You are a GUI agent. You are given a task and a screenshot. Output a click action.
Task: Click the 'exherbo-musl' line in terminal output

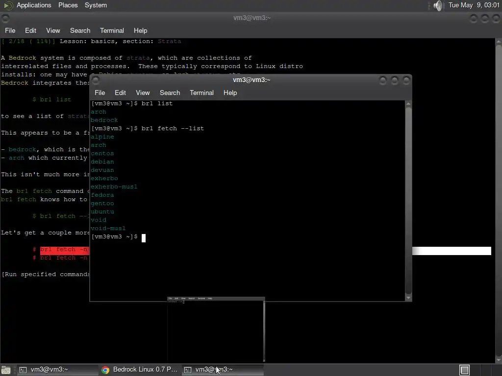point(114,187)
